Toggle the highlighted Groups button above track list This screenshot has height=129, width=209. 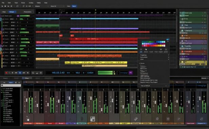(x=12, y=12)
